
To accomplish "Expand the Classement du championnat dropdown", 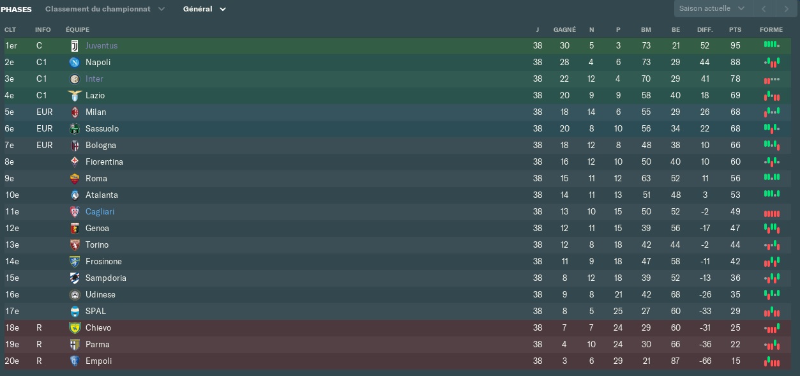I will (x=105, y=9).
